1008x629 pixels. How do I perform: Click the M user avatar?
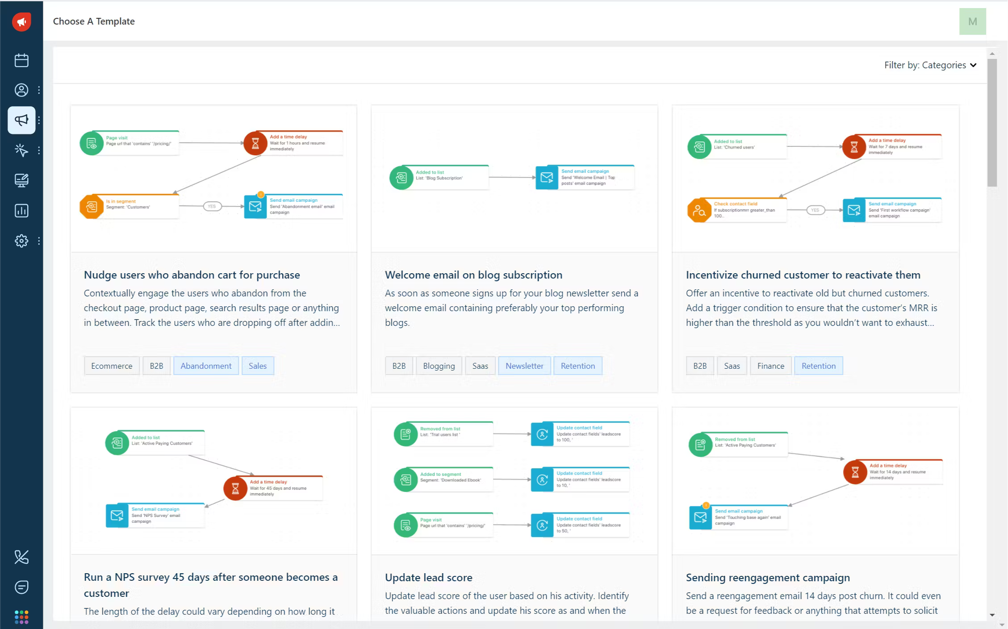[972, 21]
